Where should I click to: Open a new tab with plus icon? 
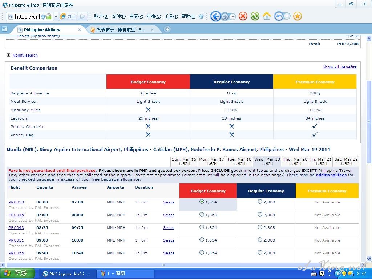[167, 29]
